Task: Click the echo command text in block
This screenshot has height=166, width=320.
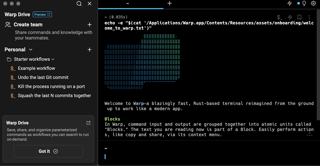Action: (209, 25)
